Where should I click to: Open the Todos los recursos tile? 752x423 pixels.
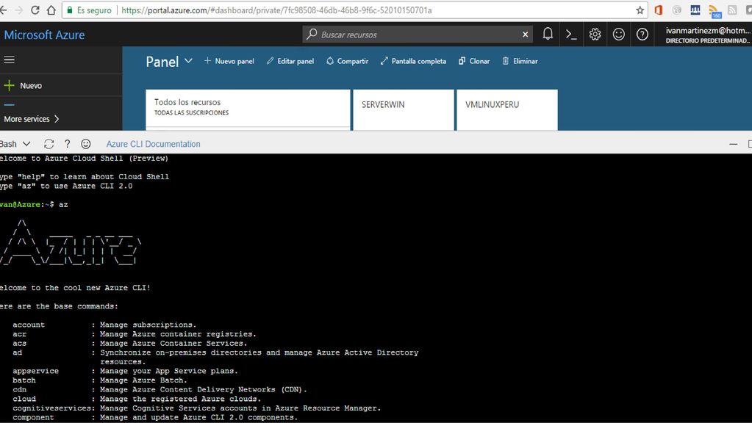[x=248, y=109]
